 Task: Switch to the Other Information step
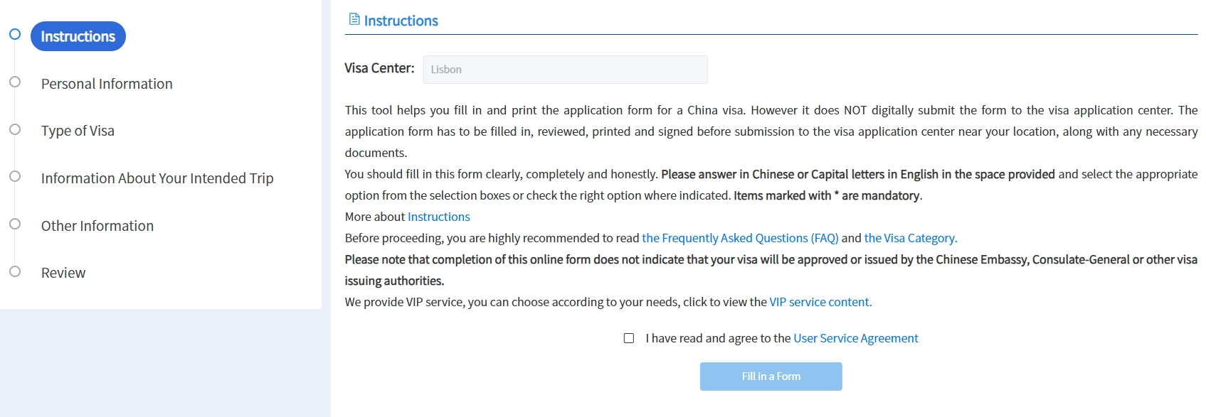pyautogui.click(x=97, y=226)
